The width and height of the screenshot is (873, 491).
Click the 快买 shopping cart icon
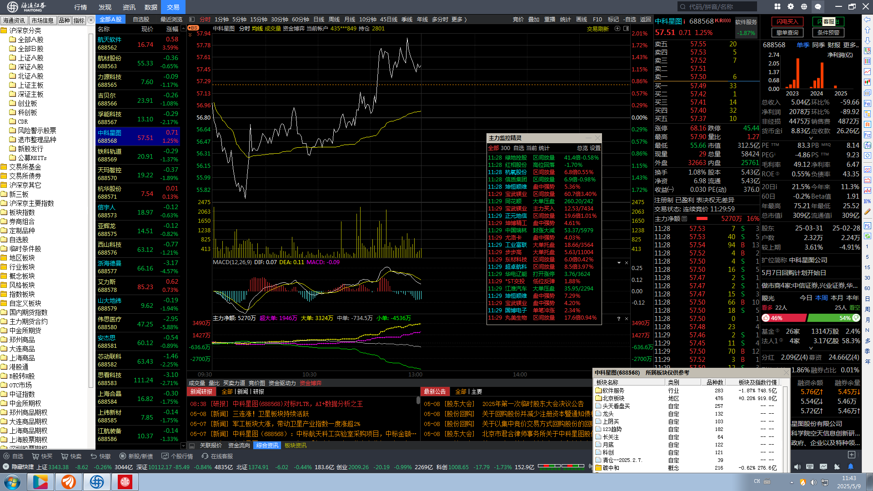pos(35,456)
